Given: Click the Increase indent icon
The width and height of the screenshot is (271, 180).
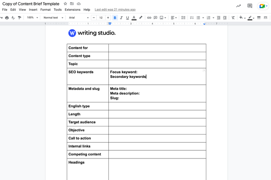Looking at the screenshot, I should [224, 18].
